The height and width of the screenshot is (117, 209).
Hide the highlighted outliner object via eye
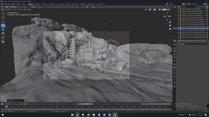point(207,28)
